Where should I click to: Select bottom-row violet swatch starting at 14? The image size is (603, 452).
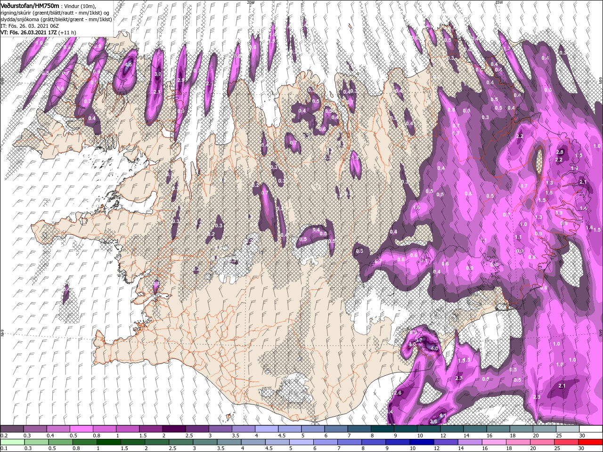(x=469, y=442)
